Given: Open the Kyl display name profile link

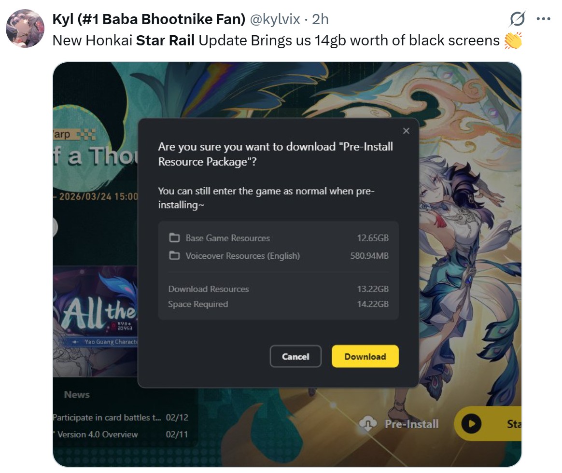Looking at the screenshot, I should tap(149, 19).
